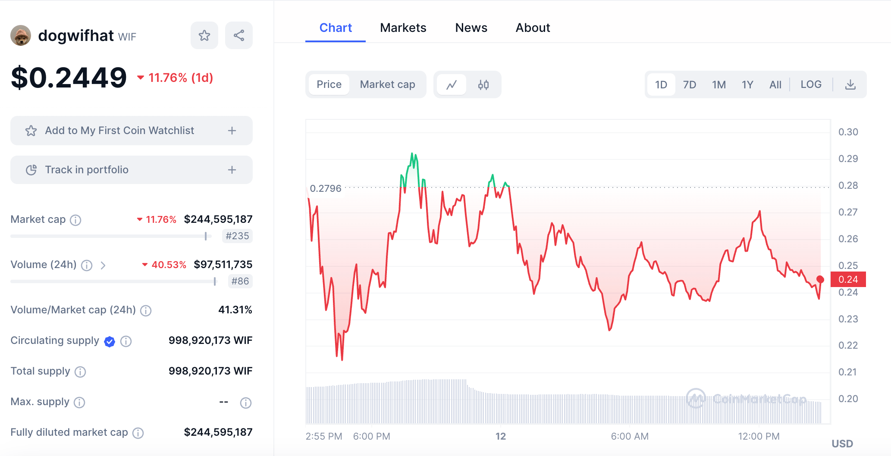Image resolution: width=891 pixels, height=456 pixels.
Task: Select the line chart icon
Action: tap(452, 84)
